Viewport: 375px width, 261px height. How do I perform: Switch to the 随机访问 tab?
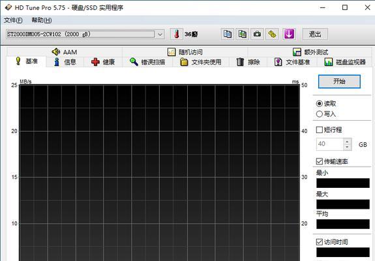[185, 52]
